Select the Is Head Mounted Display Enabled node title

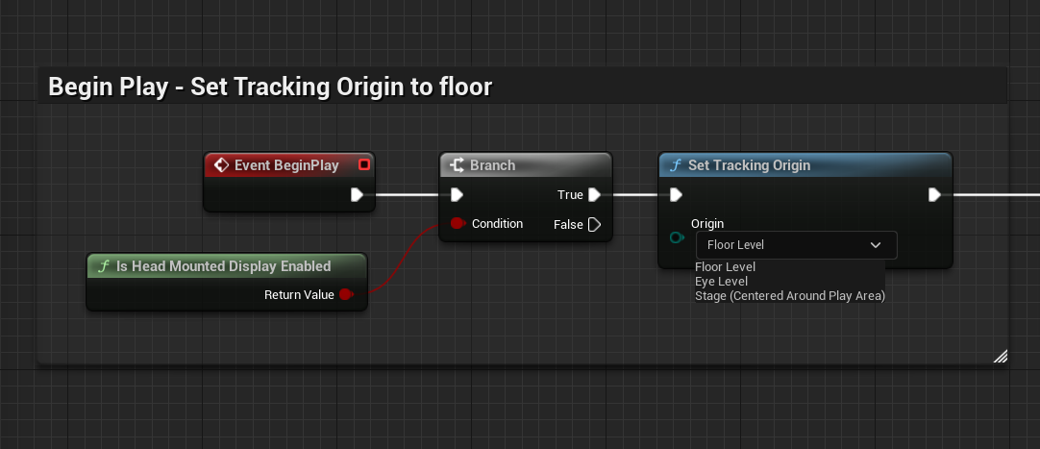coord(223,266)
